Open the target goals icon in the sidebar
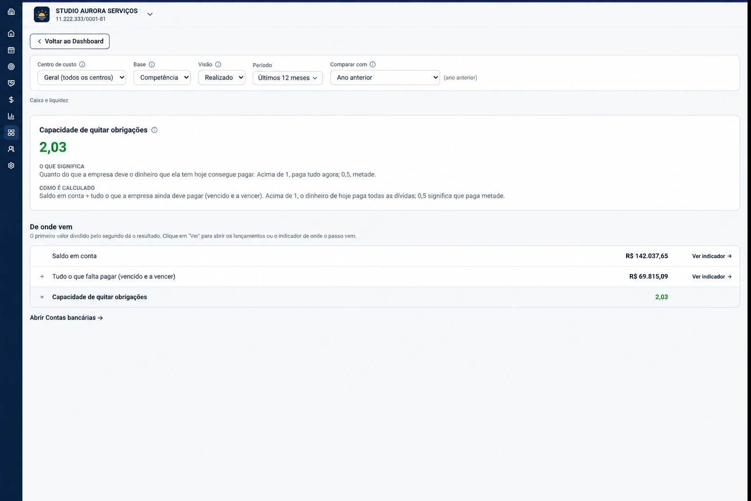This screenshot has width=751, height=501. [x=11, y=67]
